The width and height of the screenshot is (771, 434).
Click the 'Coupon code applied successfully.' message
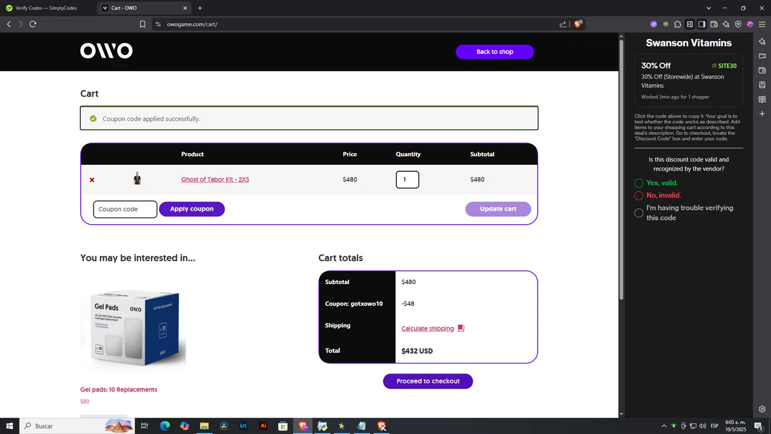pos(151,119)
